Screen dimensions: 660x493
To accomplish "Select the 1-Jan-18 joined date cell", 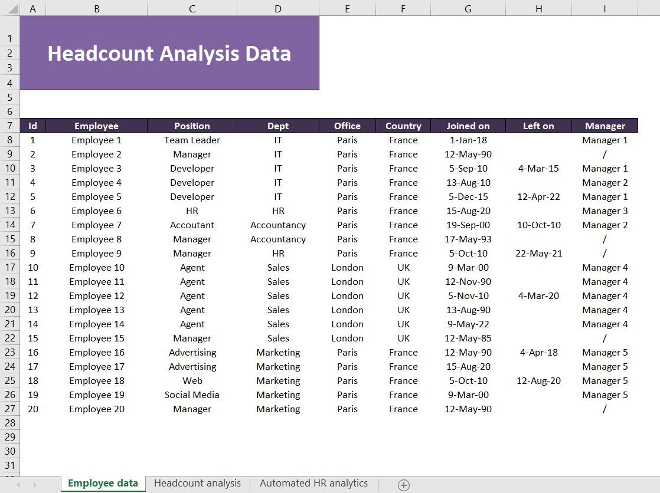I will pos(468,140).
